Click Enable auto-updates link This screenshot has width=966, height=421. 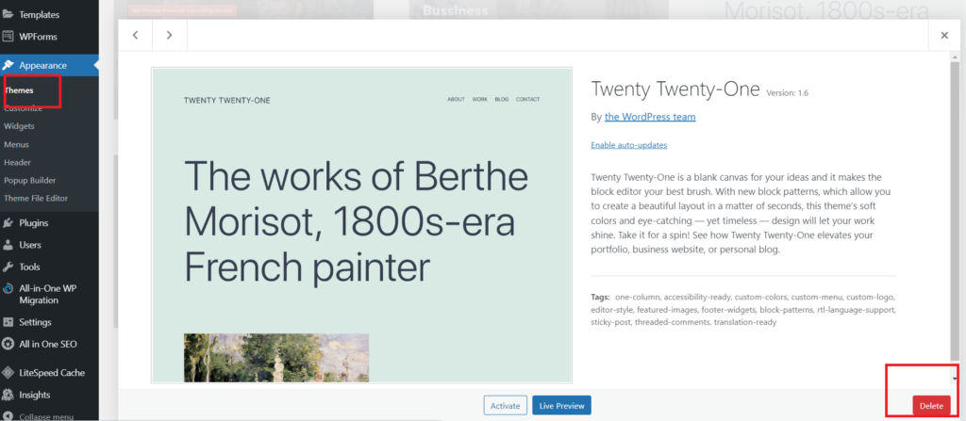pyautogui.click(x=629, y=145)
